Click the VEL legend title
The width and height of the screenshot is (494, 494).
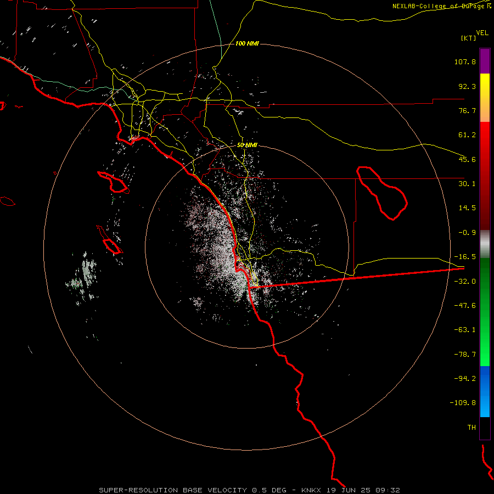click(x=482, y=33)
